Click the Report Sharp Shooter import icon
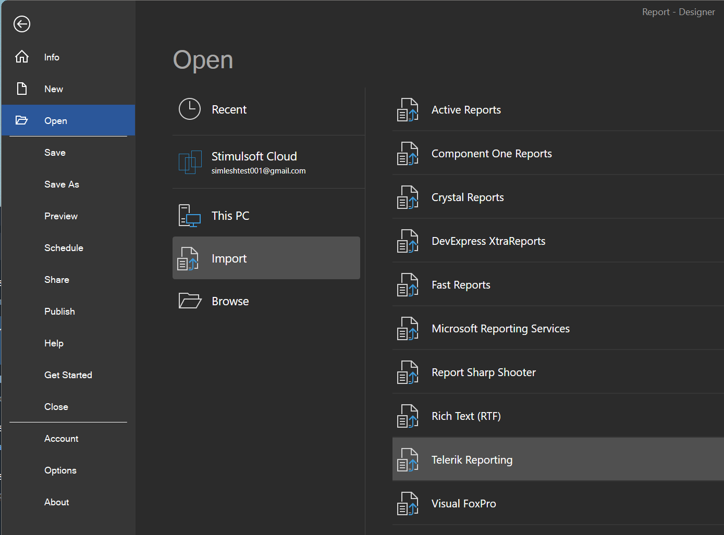The height and width of the screenshot is (535, 724). [408, 372]
